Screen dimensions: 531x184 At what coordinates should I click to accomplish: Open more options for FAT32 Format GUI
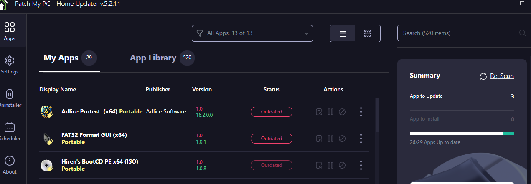(361, 139)
